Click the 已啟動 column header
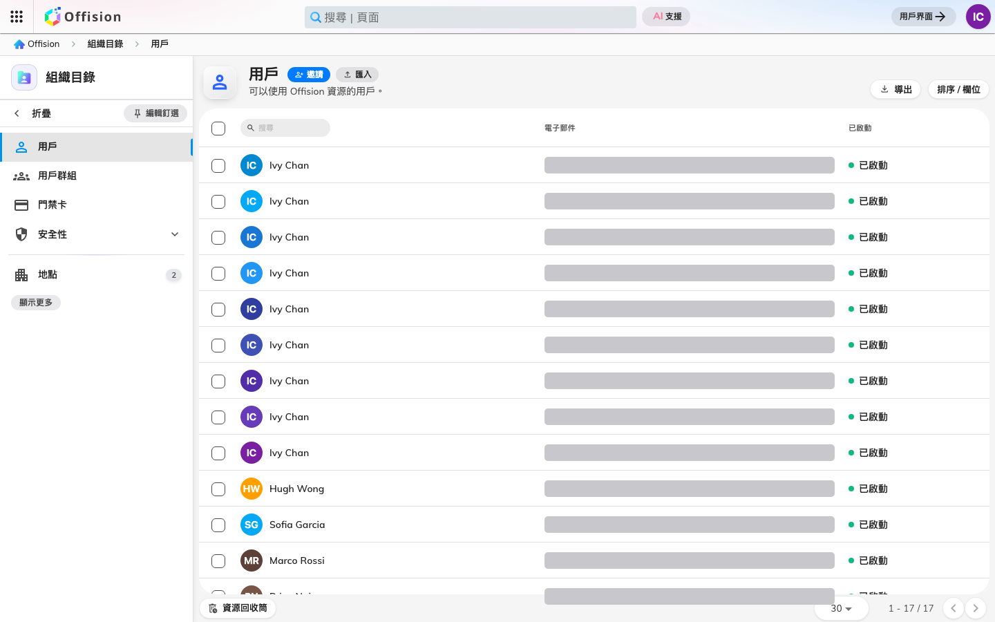The image size is (995, 622). pyautogui.click(x=860, y=129)
